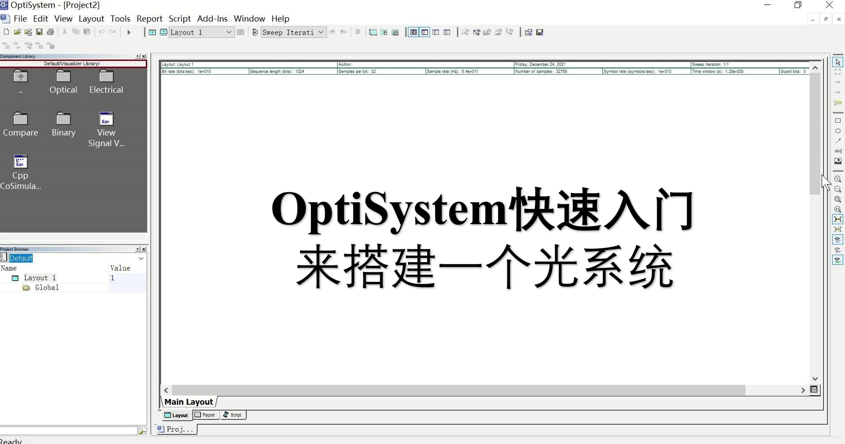Click the search icon beside the bottom field
The height and width of the screenshot is (444, 845).
pos(143,430)
